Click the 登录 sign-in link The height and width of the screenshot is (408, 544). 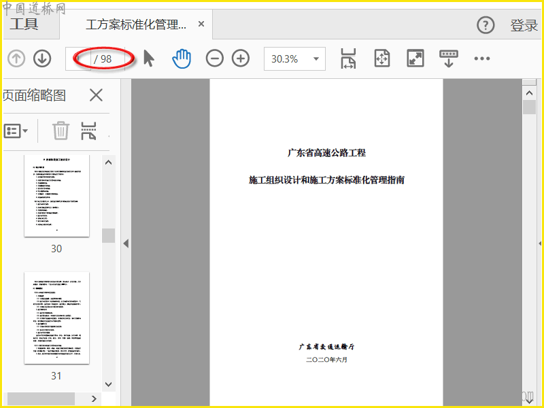click(524, 25)
